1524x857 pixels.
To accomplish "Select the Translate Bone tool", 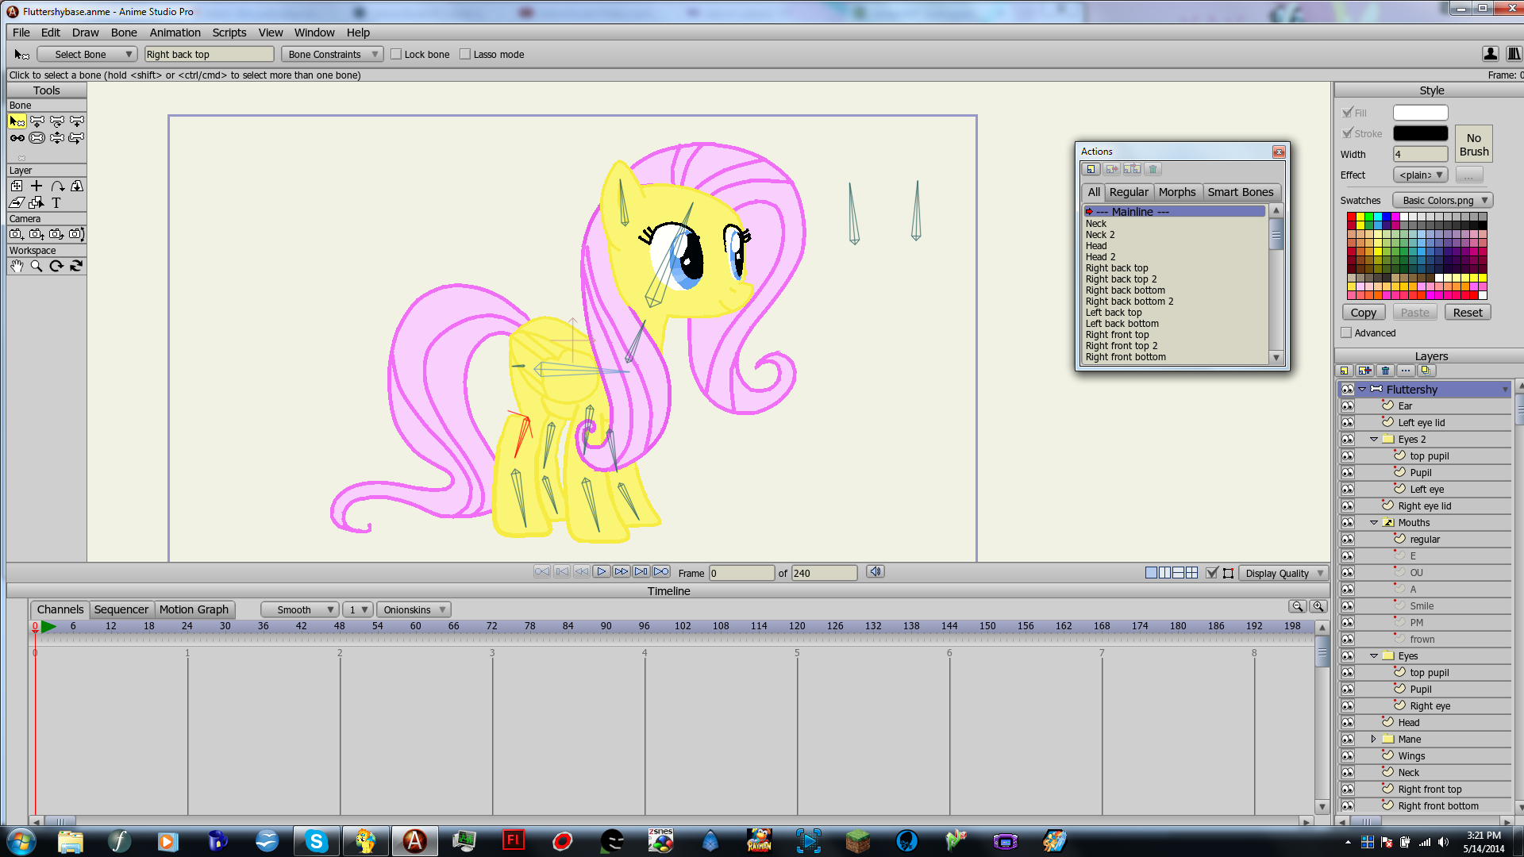I will click(x=37, y=121).
